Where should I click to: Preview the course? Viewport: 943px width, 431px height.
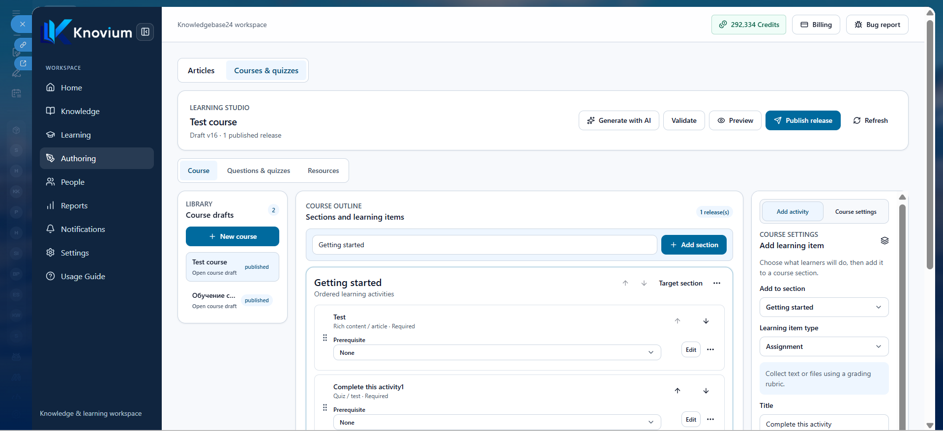pyautogui.click(x=735, y=120)
